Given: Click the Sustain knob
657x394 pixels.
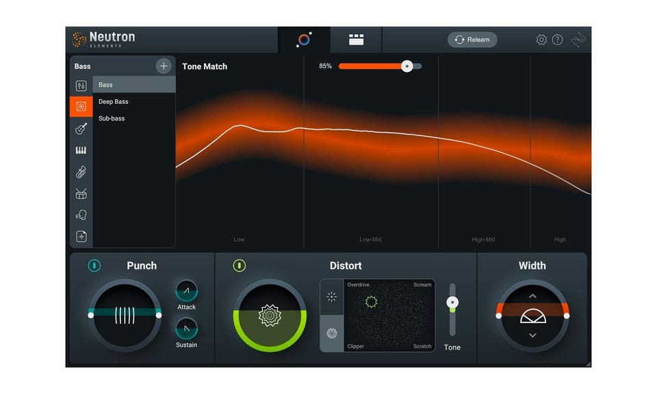Looking at the screenshot, I should pyautogui.click(x=186, y=329).
